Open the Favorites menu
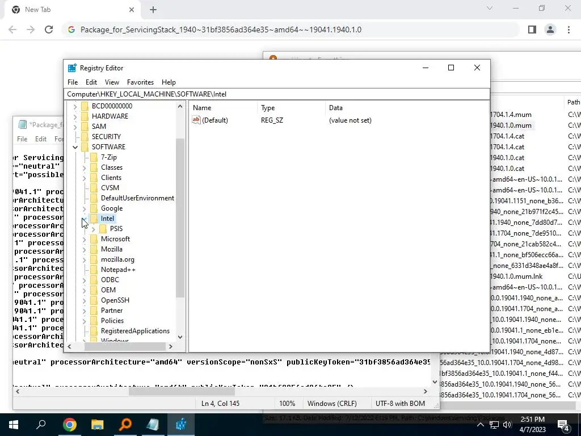 pos(140,82)
